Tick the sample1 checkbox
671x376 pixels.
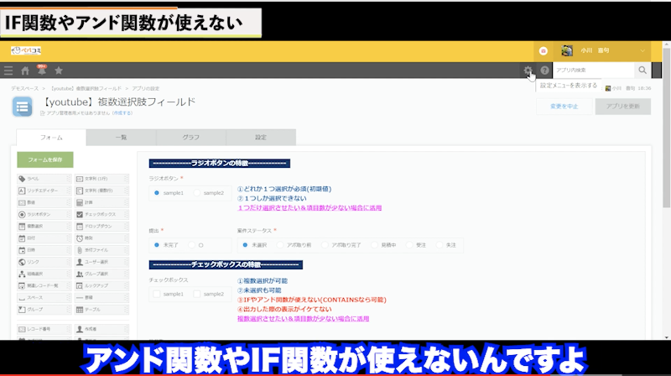(x=157, y=295)
